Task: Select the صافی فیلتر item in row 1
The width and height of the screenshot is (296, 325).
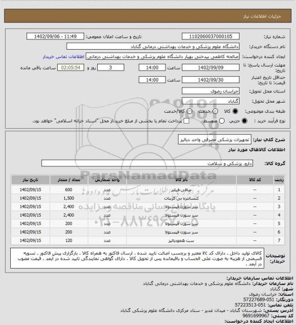Action: 181,190
